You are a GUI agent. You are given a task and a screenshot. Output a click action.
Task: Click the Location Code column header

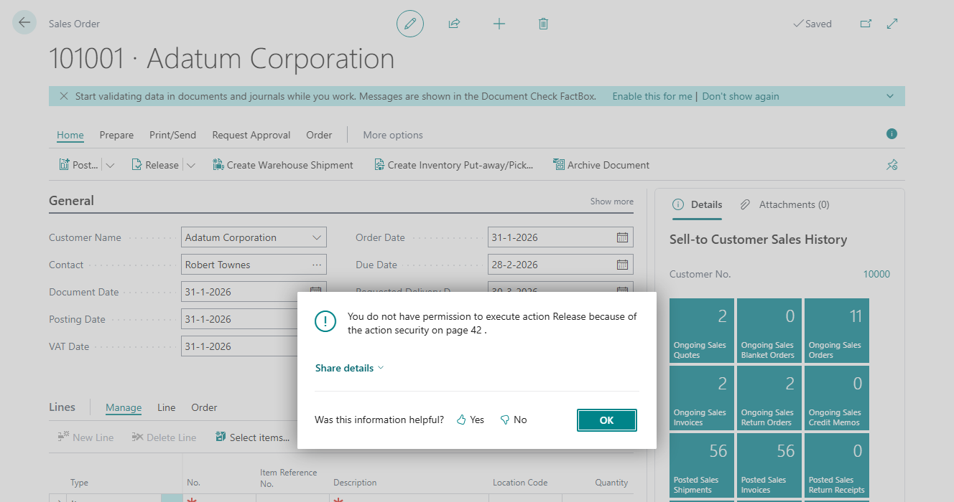(x=520, y=483)
